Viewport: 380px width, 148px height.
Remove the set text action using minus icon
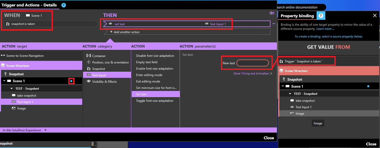click(274, 24)
